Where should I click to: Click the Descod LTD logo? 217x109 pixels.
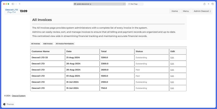(x=12, y=11)
